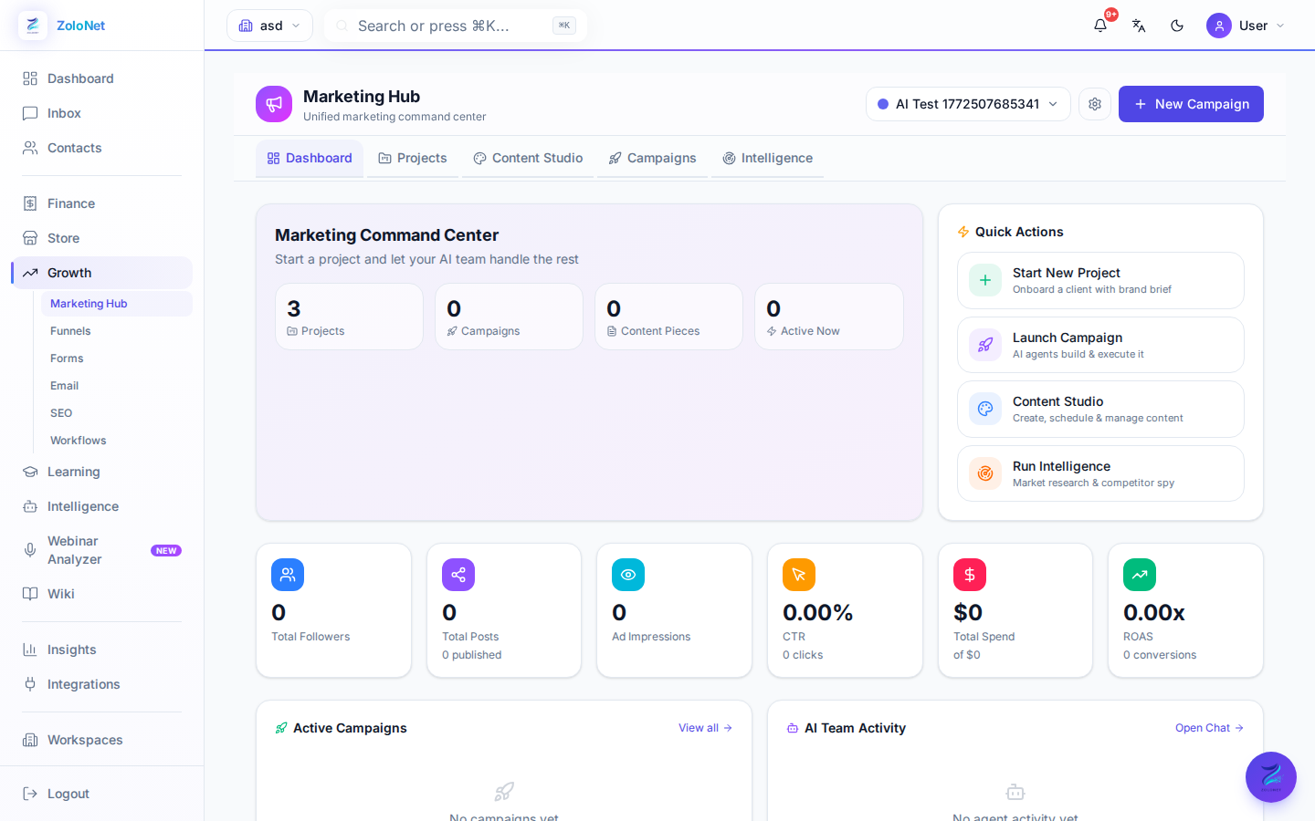Go to Contacts in the sidebar

coord(101,148)
